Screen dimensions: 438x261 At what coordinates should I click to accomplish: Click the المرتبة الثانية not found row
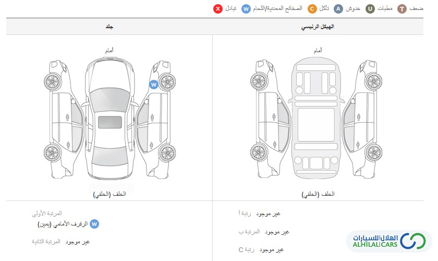tap(60, 242)
